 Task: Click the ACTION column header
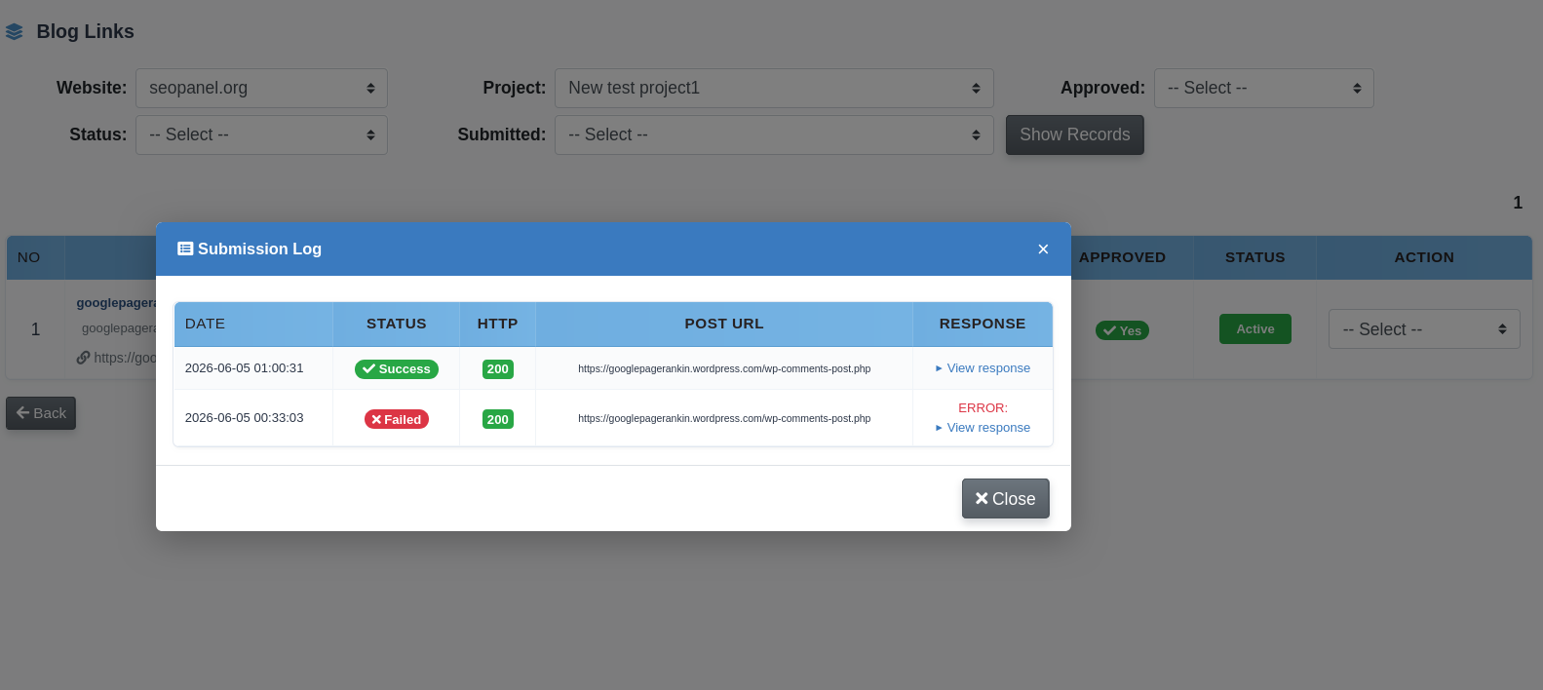pos(1424,257)
